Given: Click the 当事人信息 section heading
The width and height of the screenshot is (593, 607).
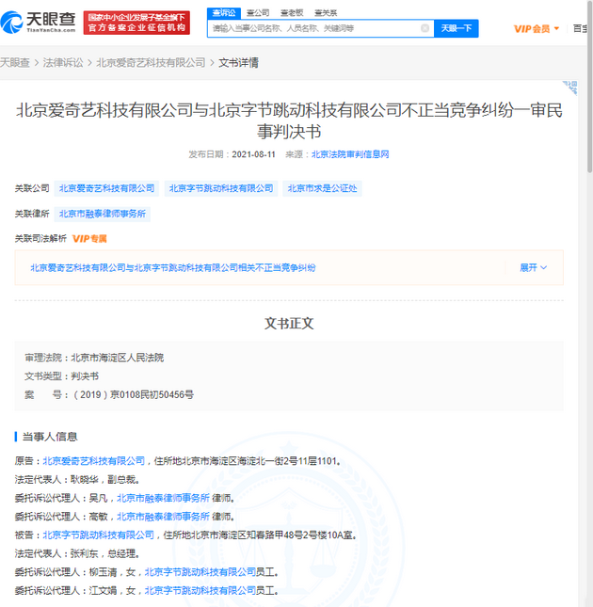Looking at the screenshot, I should coord(50,437).
